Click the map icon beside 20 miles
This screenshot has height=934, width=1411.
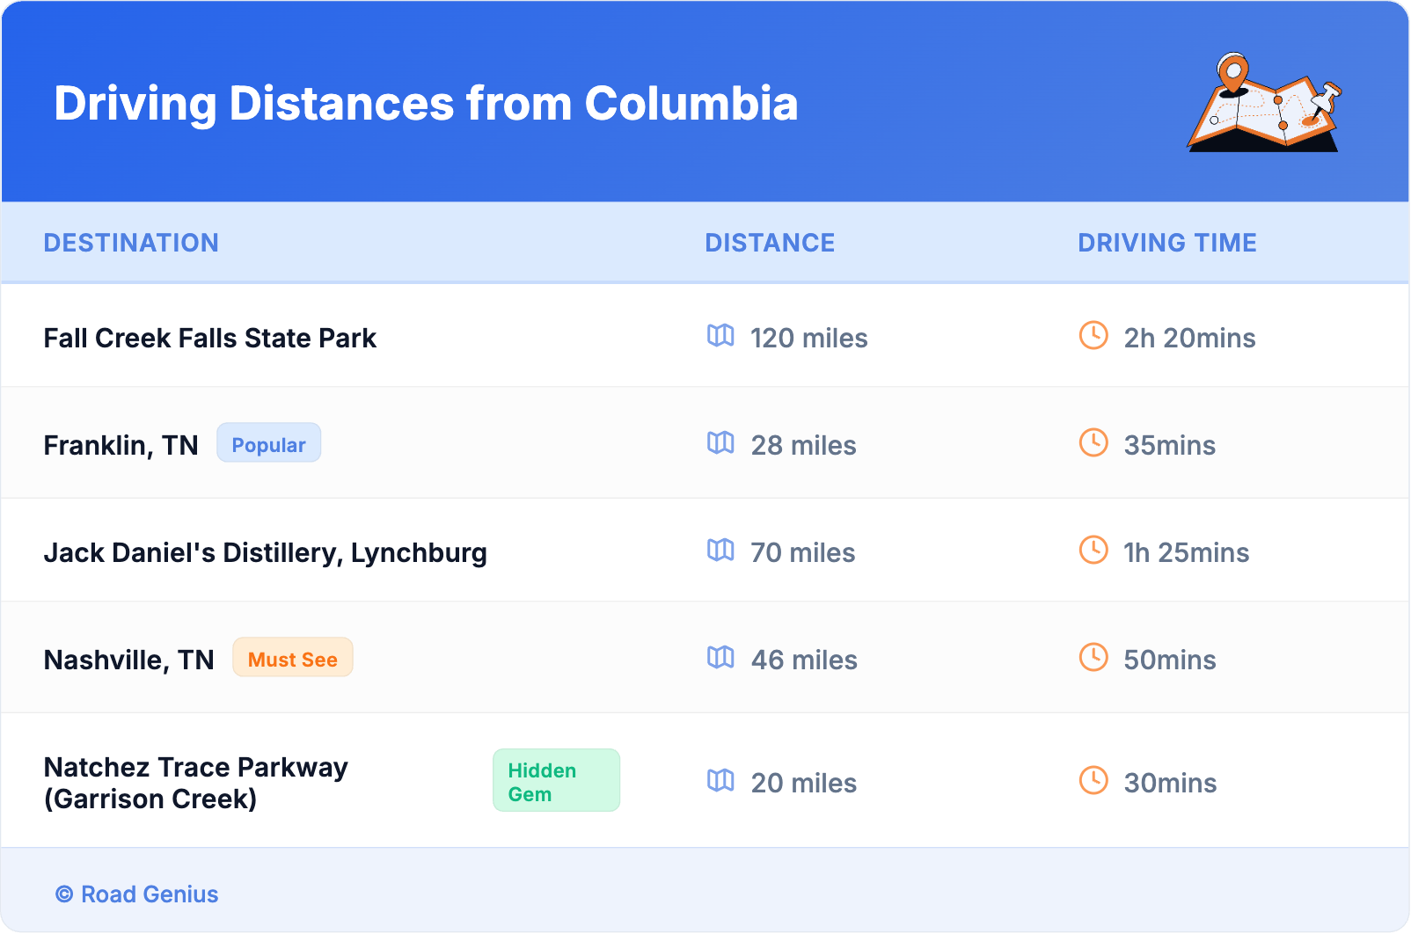point(720,780)
